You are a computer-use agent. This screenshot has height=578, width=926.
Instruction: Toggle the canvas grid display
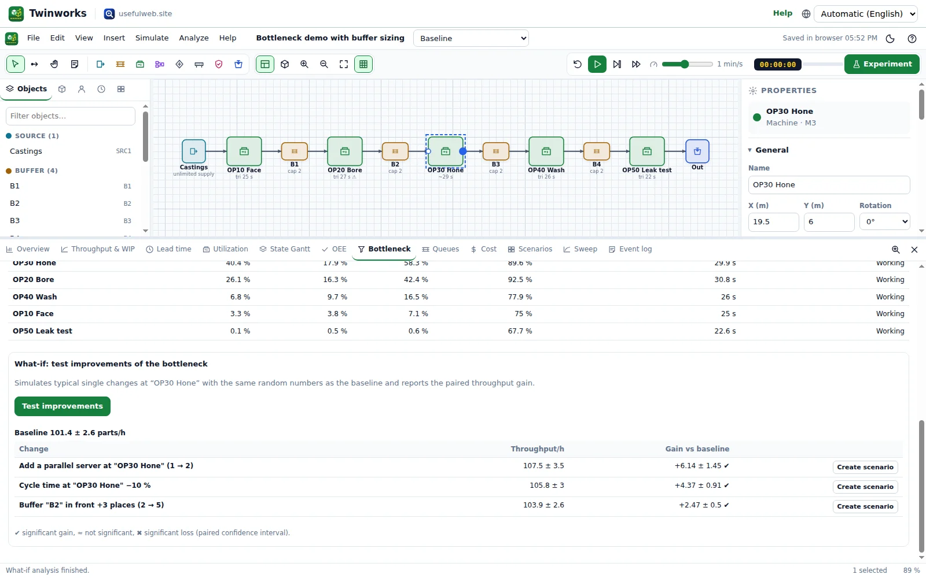(363, 64)
